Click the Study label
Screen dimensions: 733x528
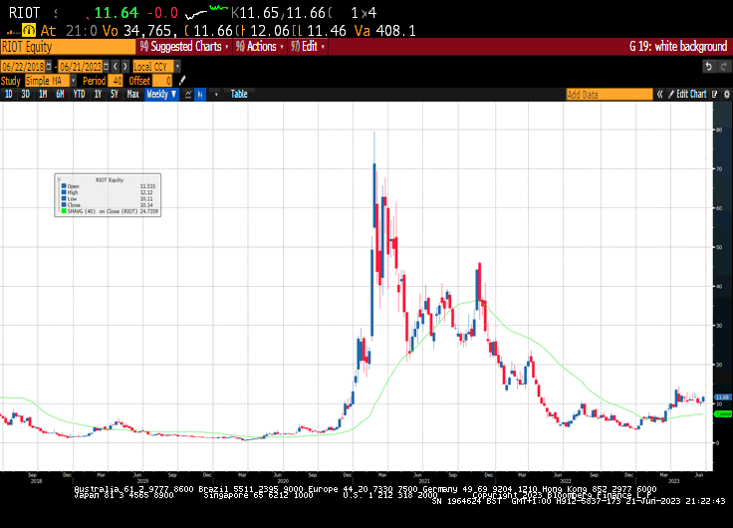coord(11,81)
